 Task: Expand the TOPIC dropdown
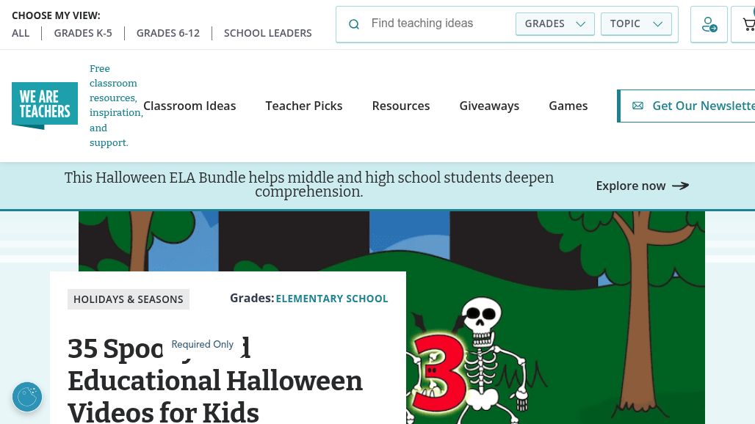click(636, 24)
